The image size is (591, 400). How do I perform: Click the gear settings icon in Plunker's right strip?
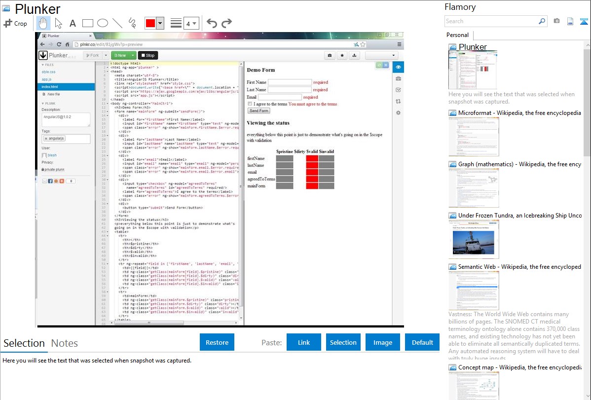coord(399,113)
